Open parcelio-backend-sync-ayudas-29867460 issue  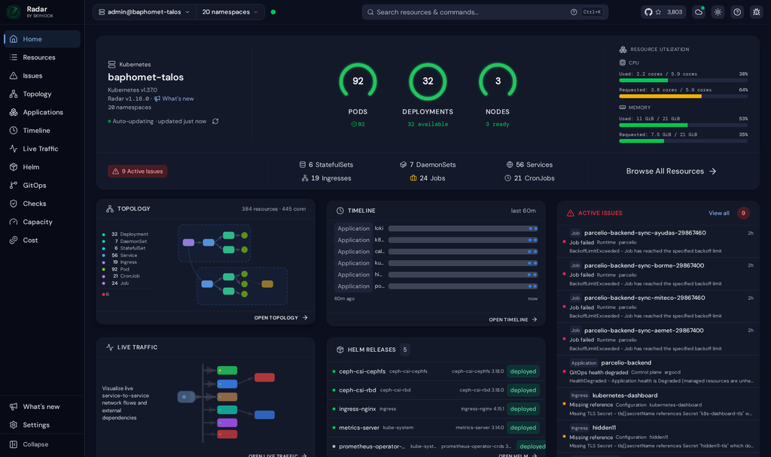pos(658,241)
